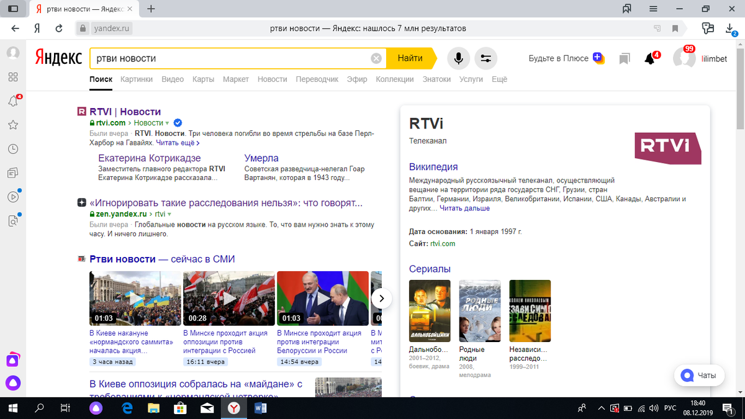
Task: Switch to Коллекции tab
Action: 395,79
